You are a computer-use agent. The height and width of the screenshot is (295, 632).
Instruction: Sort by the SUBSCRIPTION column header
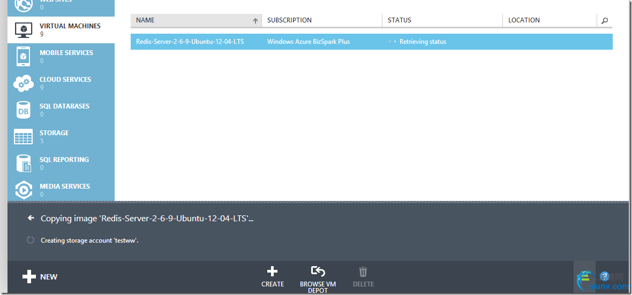322,20
